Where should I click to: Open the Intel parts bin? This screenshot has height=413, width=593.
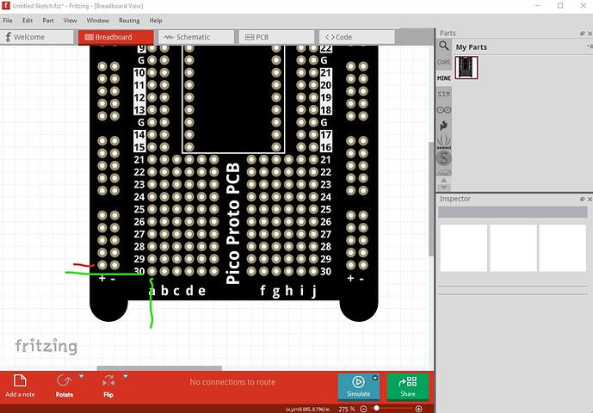(444, 173)
